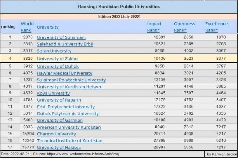
Task: Open the Sulaimani Polytechnic University link
Action: [71, 80]
